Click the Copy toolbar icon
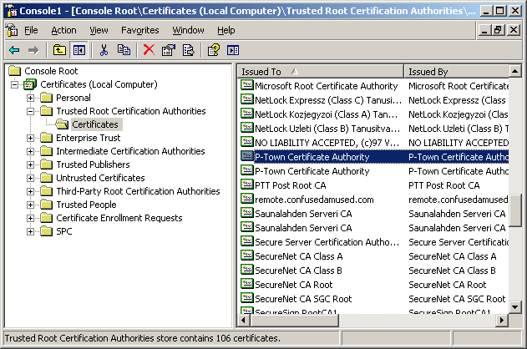The width and height of the screenshot is (527, 349). (x=124, y=50)
